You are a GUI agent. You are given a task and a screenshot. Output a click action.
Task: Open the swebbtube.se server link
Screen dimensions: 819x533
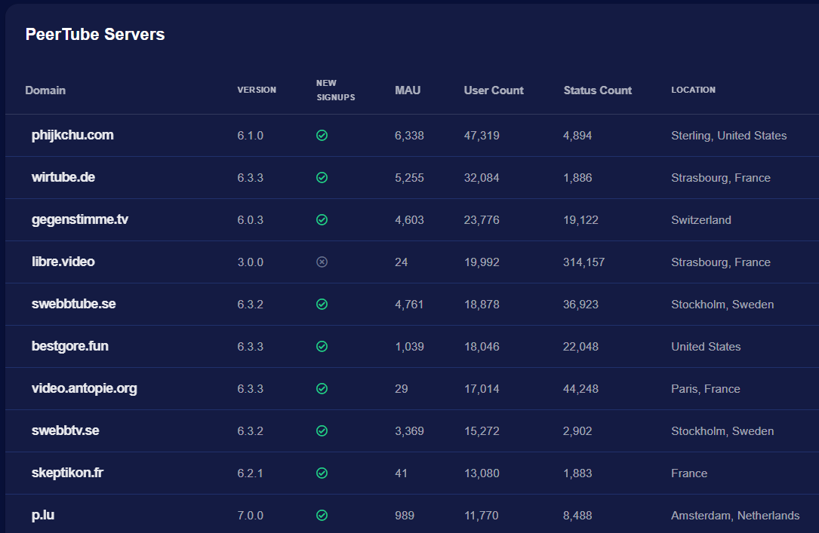tap(74, 304)
